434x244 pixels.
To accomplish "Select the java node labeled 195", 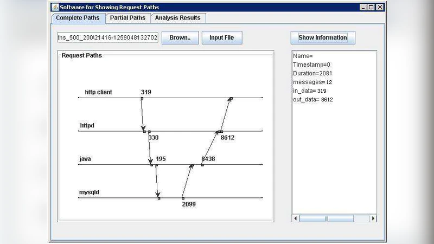I will tap(156, 165).
